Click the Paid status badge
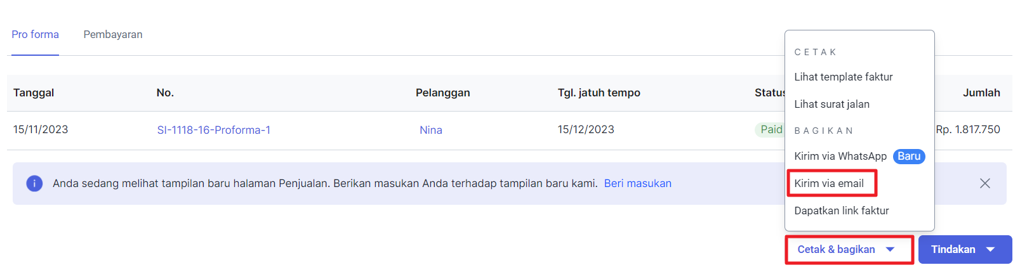This screenshot has height=272, width=1020. (771, 129)
